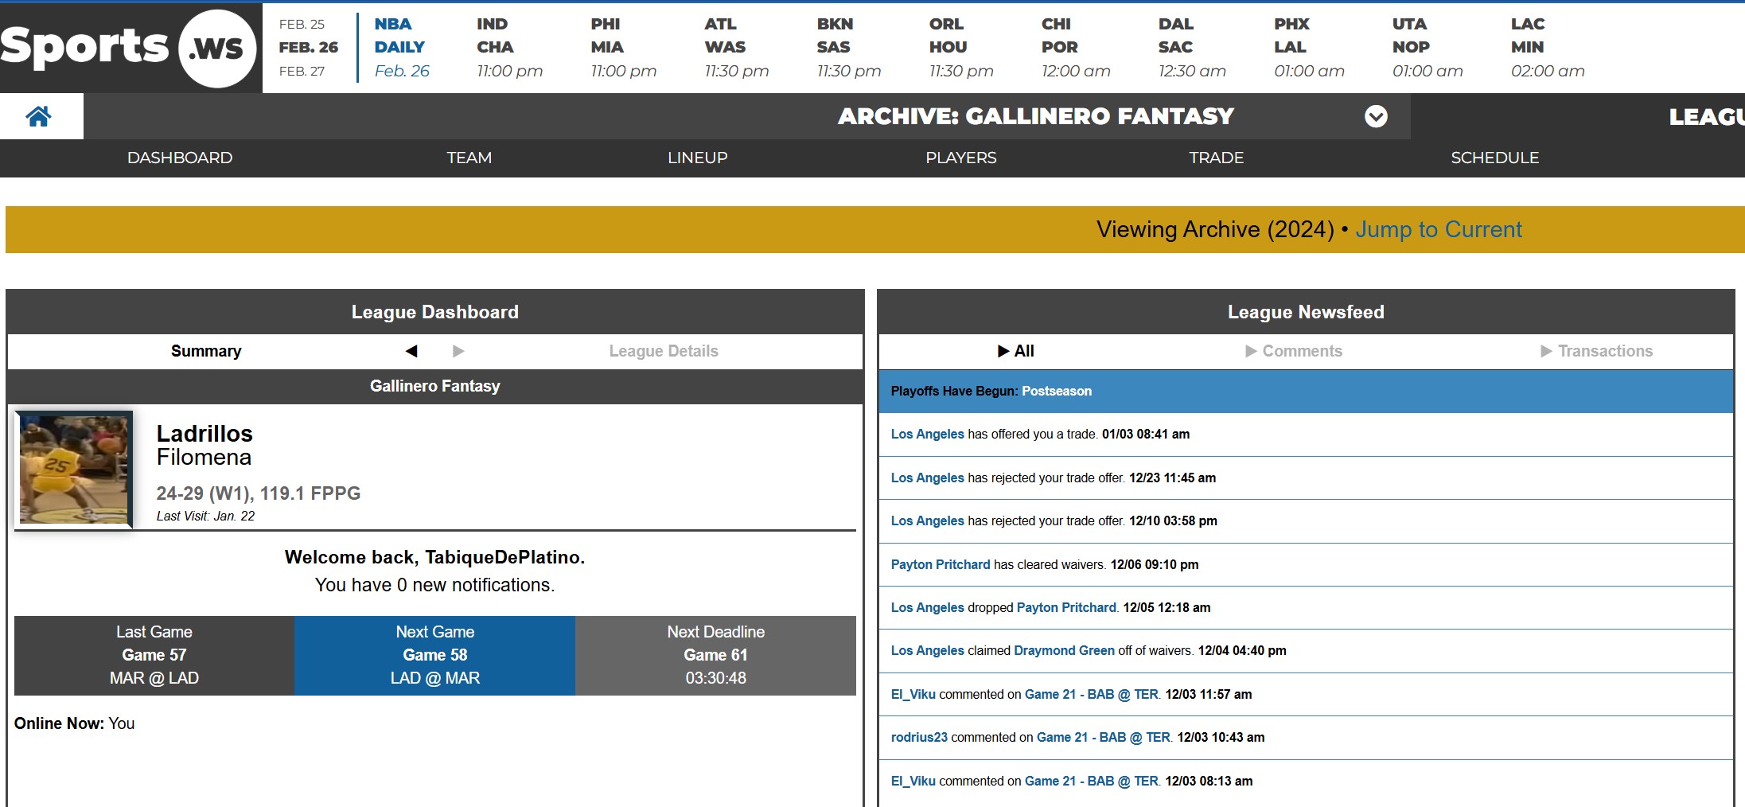
Task: Click the home icon in the navigation bar
Action: [x=41, y=116]
